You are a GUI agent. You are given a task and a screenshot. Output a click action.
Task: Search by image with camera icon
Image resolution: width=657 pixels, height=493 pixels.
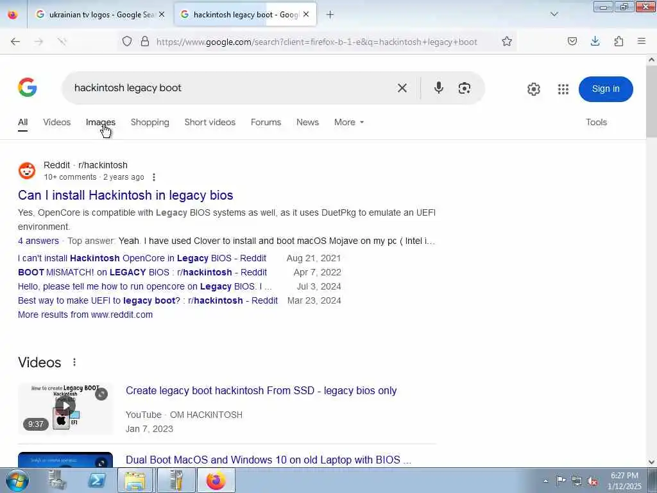(x=465, y=88)
